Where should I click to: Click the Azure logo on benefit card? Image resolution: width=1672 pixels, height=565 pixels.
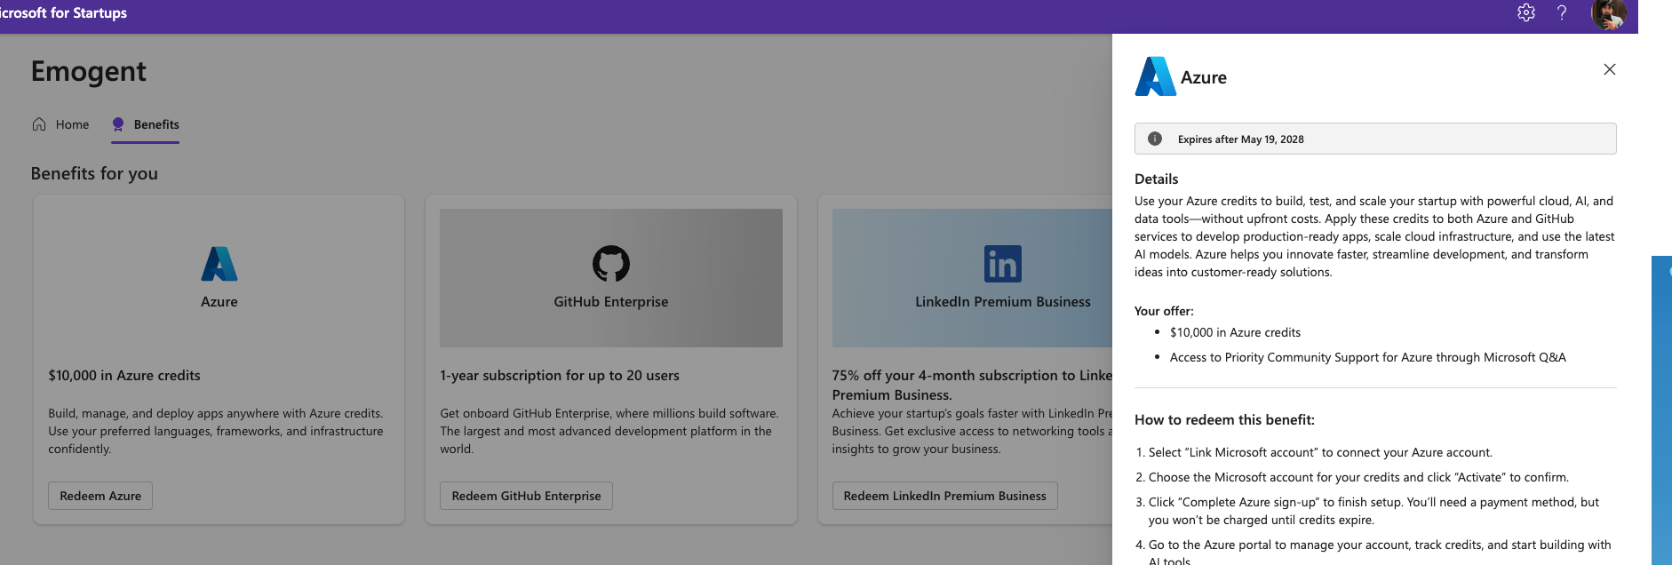click(x=219, y=264)
